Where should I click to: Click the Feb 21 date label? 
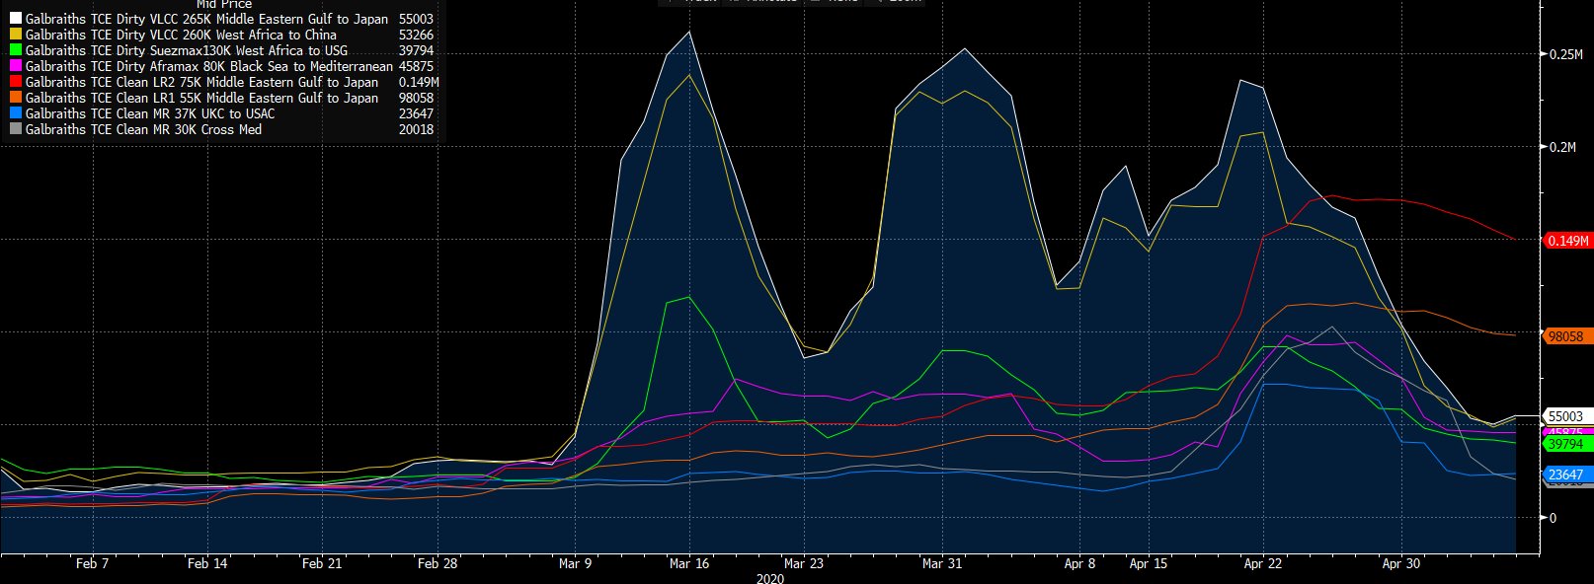pos(322,564)
